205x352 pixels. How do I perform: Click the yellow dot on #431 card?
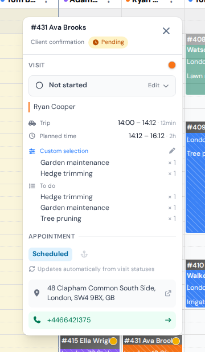pyautogui.click(x=176, y=341)
